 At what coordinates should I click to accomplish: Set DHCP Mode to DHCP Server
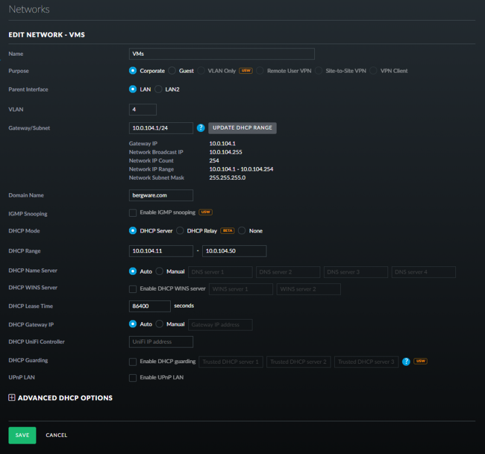click(133, 231)
